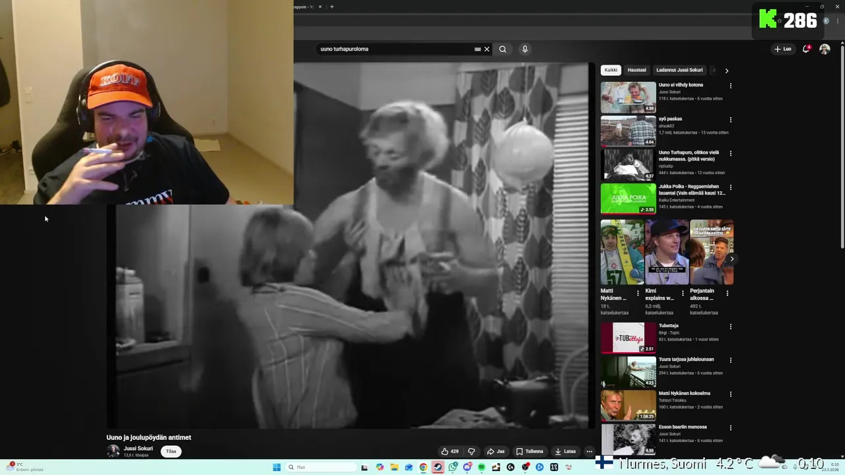Activate voice search microphone icon
Screen dimensions: 845x475
click(525, 49)
